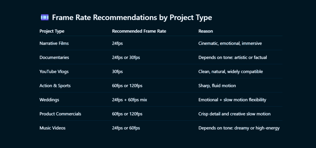Select the 24fps or 30fps cell
Image resolution: width=316 pixels, height=148 pixels.
126,57
